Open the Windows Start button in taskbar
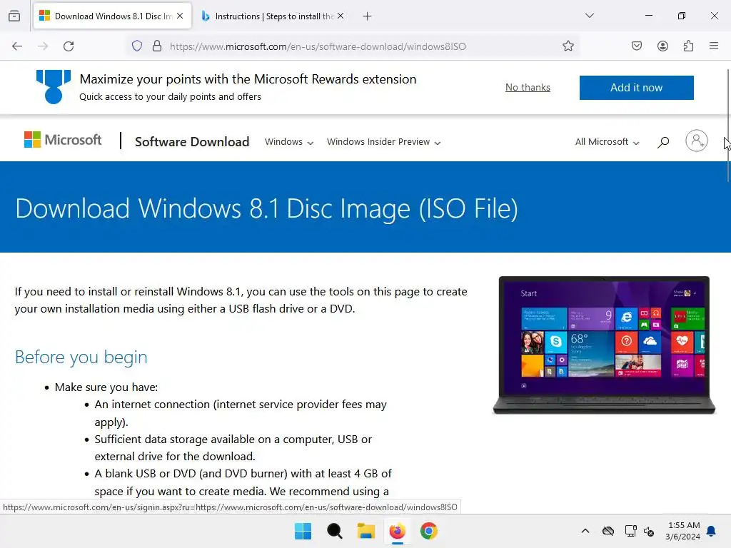This screenshot has height=548, width=731. [303, 531]
